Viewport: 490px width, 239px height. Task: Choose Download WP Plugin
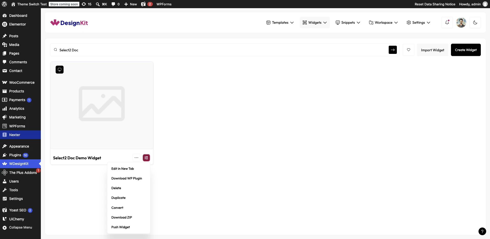[x=129, y=178]
